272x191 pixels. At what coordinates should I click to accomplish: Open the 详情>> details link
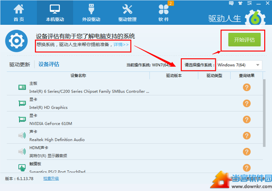point(121,45)
